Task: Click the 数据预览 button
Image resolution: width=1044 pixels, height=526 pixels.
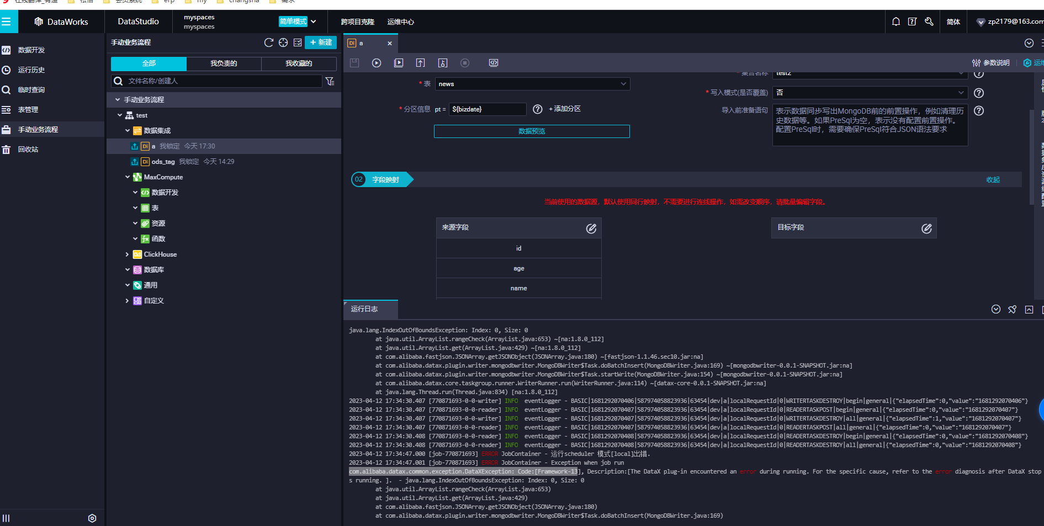Action: coord(532,131)
